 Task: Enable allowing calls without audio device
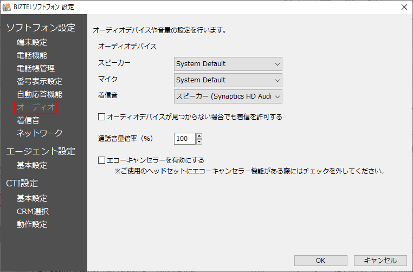tap(101, 116)
